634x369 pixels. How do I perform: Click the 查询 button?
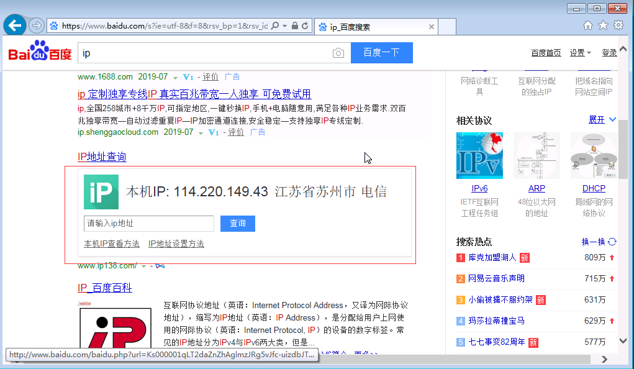[238, 224]
